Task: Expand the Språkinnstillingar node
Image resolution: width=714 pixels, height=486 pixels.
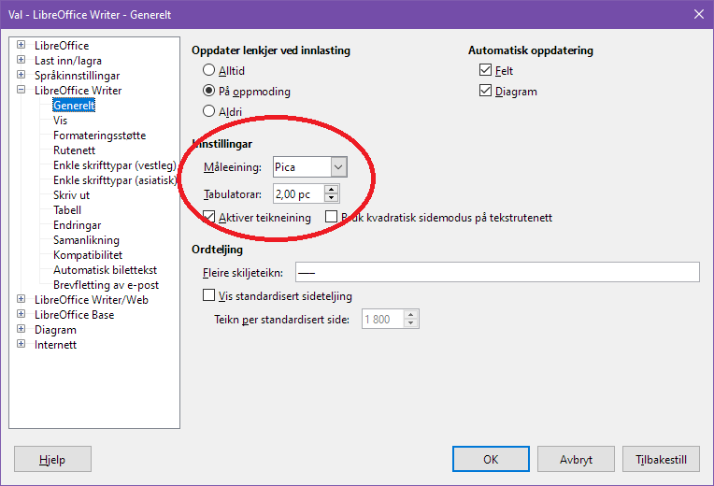Action: pos(21,75)
